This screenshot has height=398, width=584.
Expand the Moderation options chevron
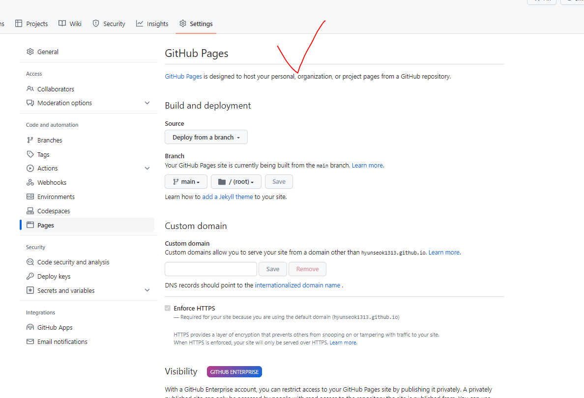pos(147,103)
